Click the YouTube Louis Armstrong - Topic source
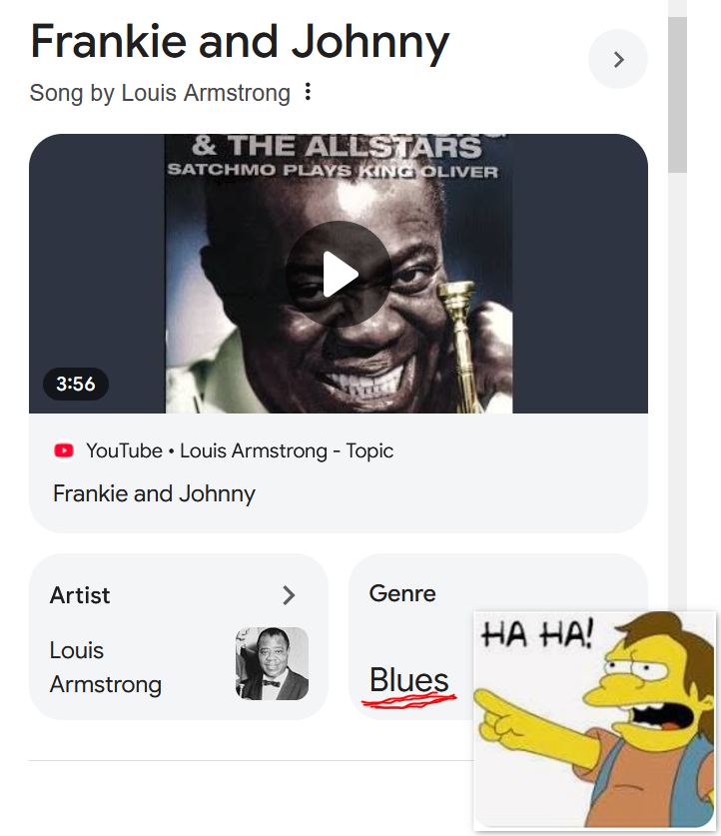This screenshot has height=836, width=721. [240, 450]
